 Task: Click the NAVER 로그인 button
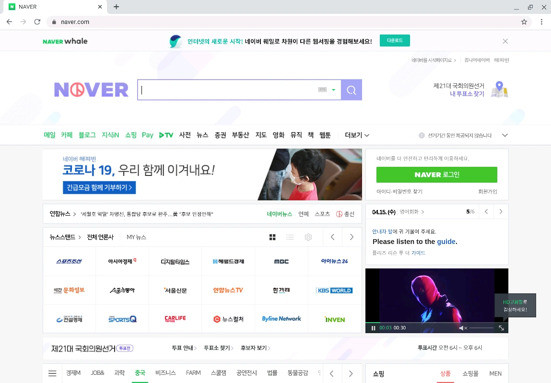[x=437, y=174]
